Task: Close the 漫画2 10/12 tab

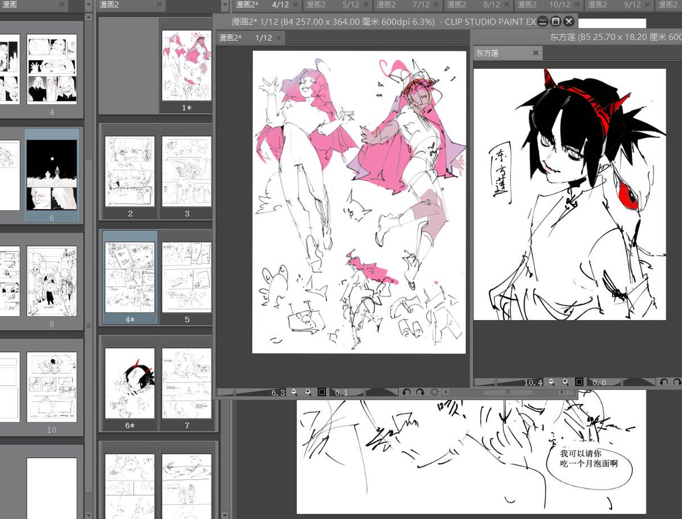Action: click(577, 5)
